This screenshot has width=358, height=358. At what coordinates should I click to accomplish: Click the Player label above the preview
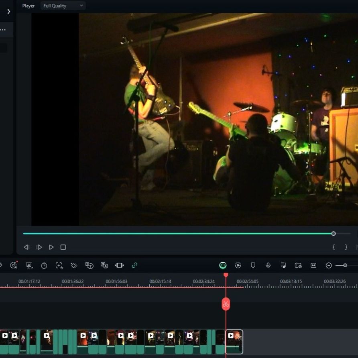[28, 6]
